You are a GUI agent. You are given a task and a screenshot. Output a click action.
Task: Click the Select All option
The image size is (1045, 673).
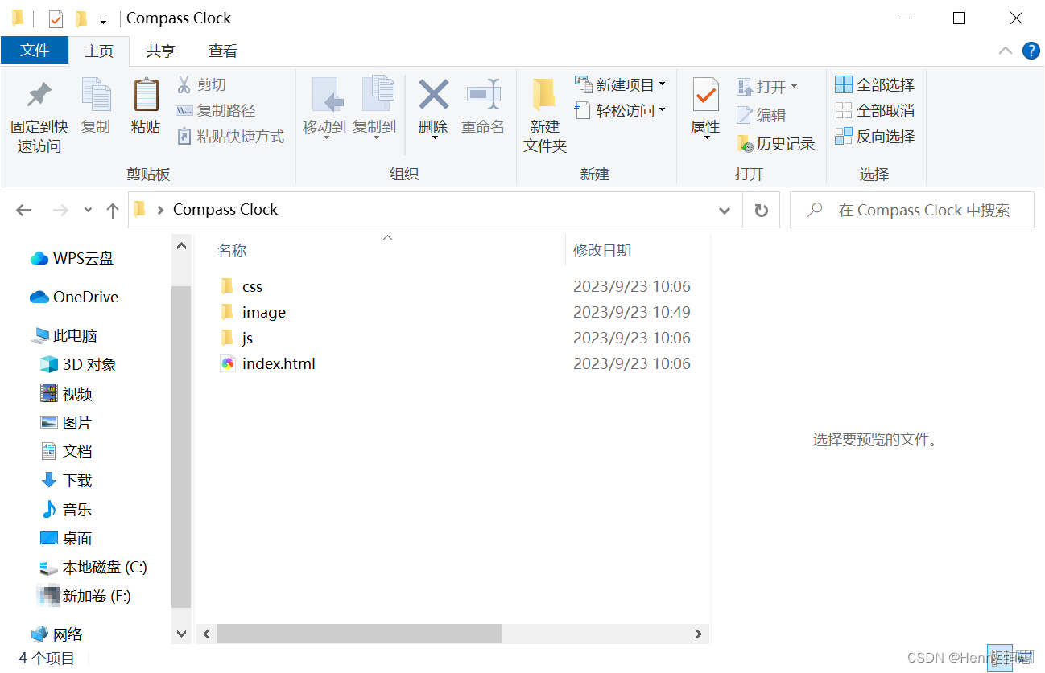(874, 84)
